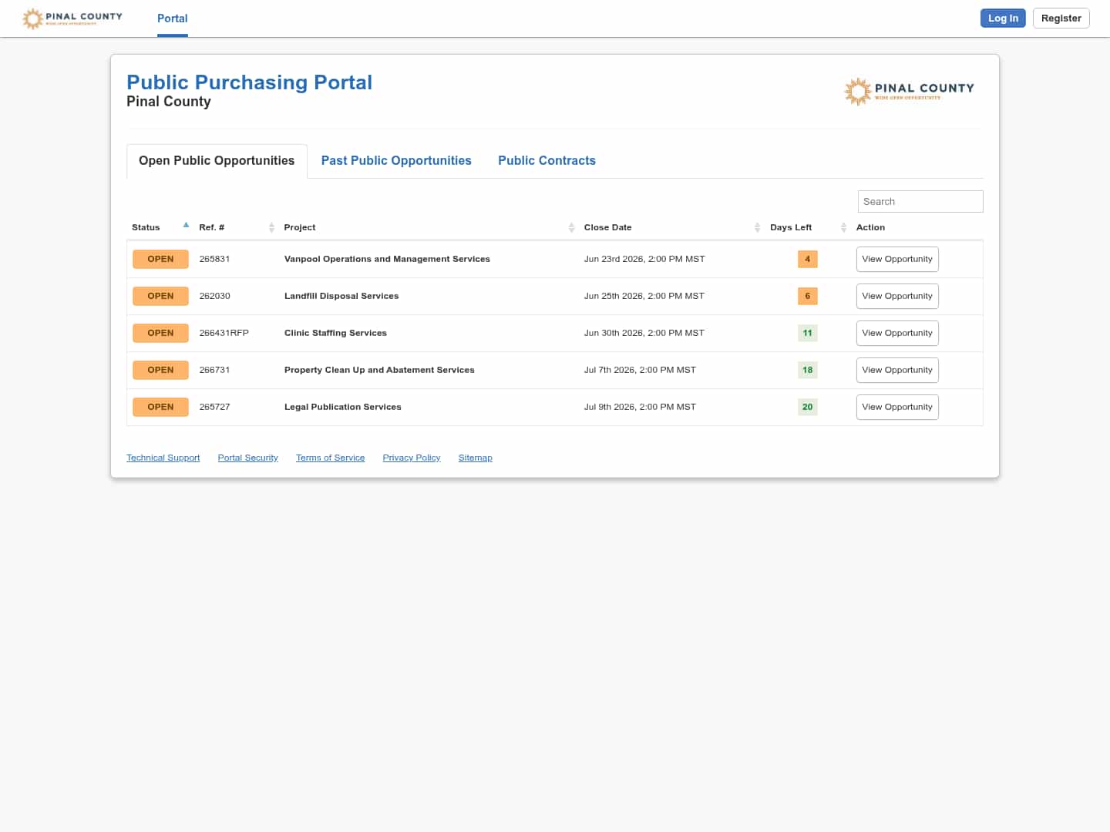1110x832 pixels.
Task: Click the Log In button
Action: coord(1003,18)
